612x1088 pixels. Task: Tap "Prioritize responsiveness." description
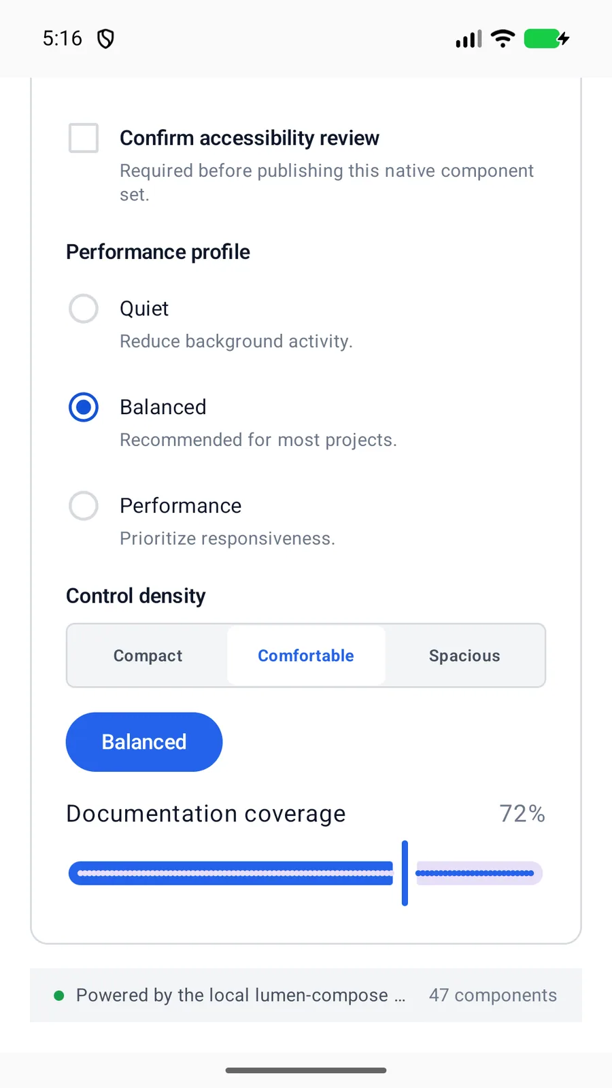point(228,539)
